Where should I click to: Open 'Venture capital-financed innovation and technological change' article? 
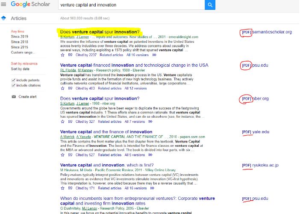pyautogui.click(x=134, y=65)
